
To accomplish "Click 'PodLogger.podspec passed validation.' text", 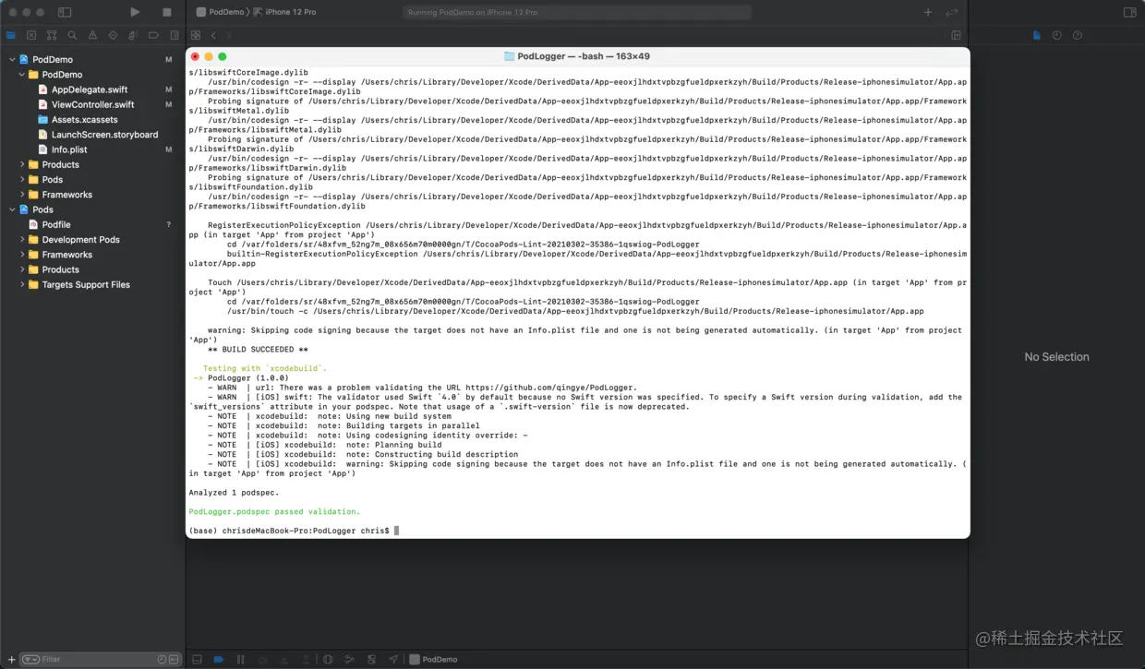I will [x=274, y=511].
